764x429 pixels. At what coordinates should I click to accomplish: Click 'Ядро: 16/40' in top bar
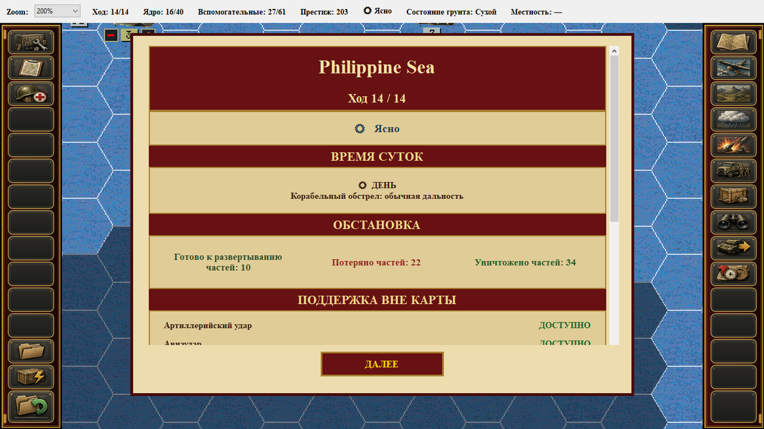pyautogui.click(x=163, y=12)
